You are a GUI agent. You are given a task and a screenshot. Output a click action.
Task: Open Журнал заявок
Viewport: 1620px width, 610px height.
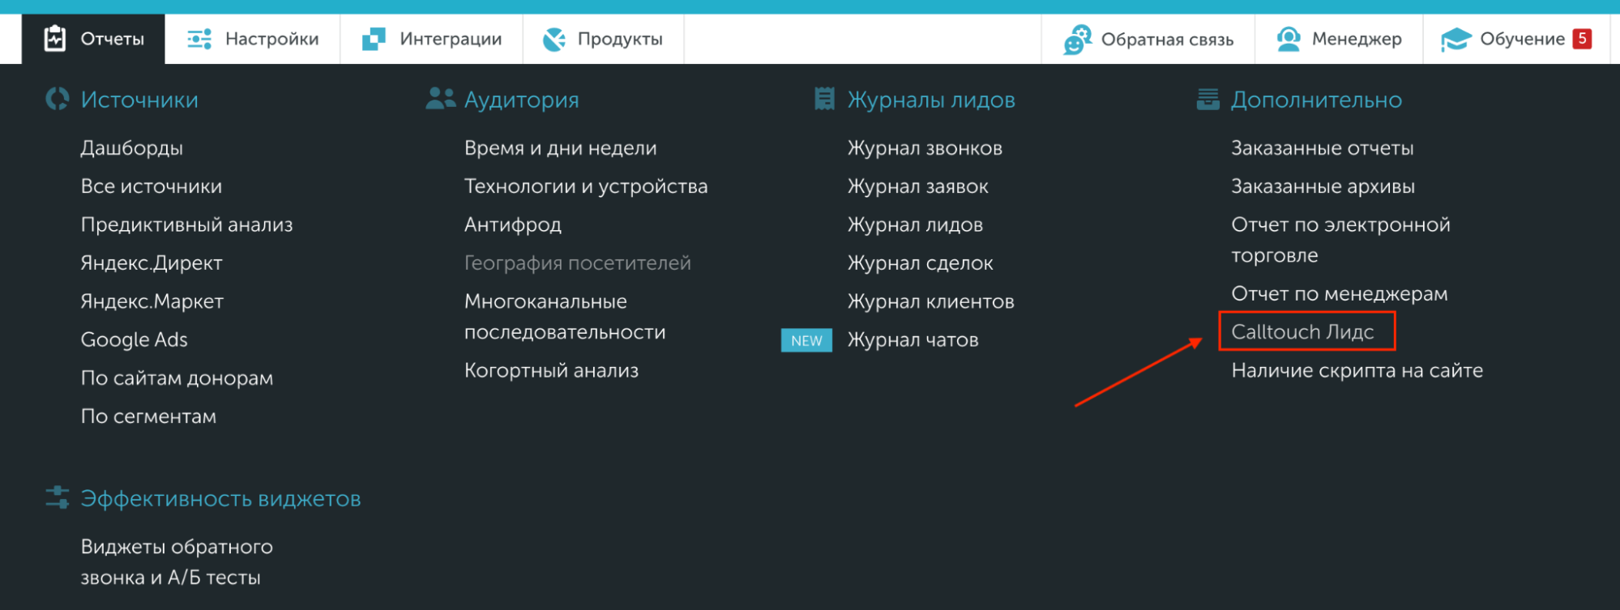coord(918,186)
